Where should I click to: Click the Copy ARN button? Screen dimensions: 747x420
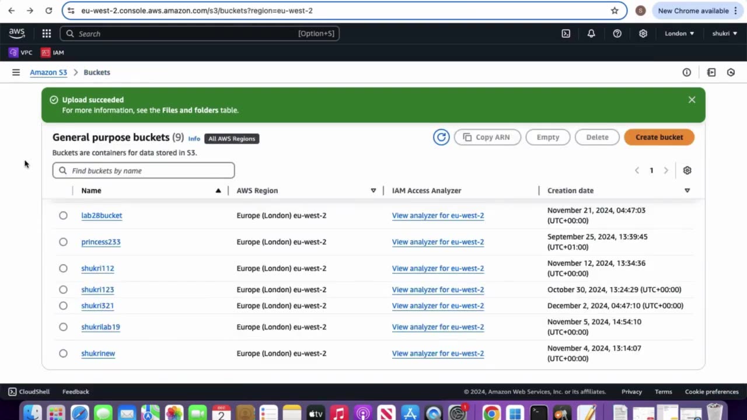(x=487, y=137)
